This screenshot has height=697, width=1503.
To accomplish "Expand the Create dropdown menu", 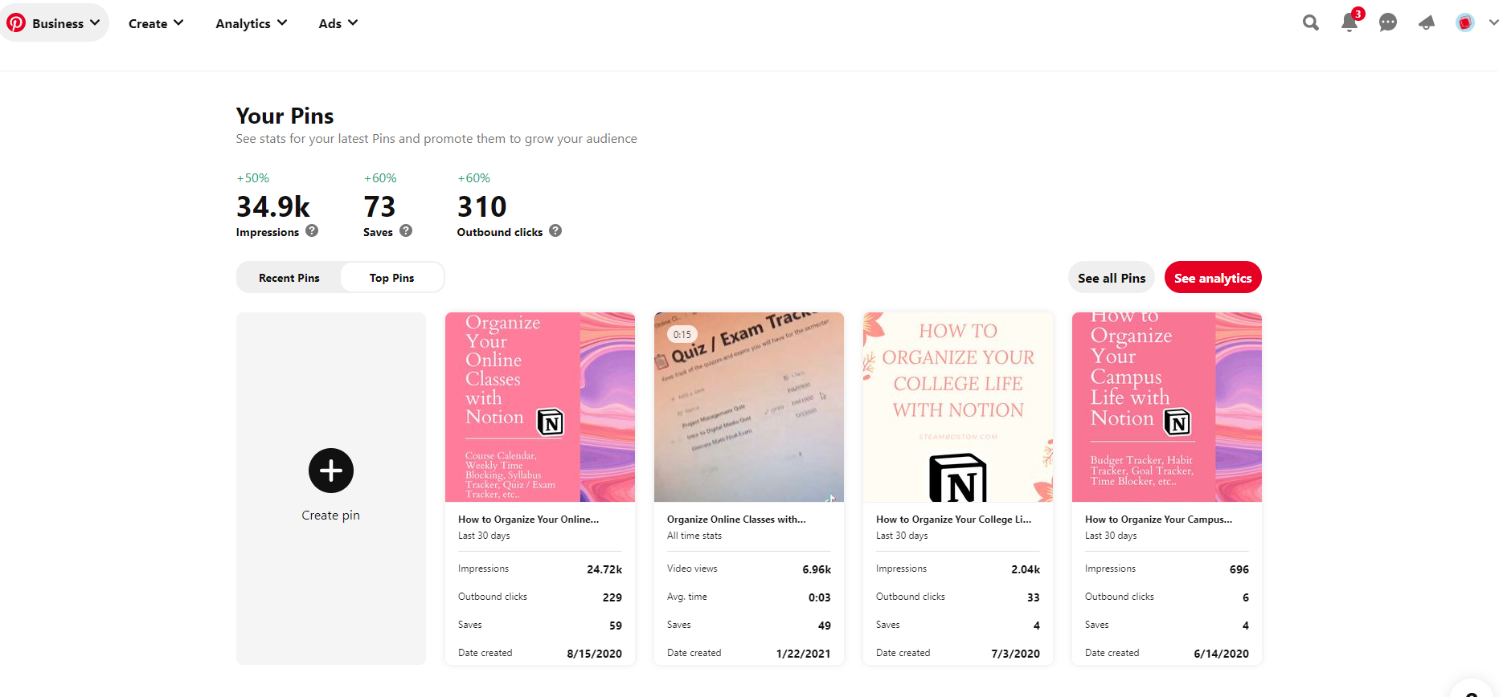I will point(156,23).
